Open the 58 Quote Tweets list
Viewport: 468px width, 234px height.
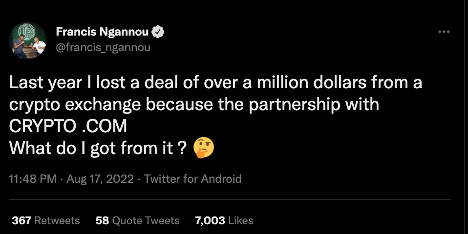pyautogui.click(x=137, y=221)
